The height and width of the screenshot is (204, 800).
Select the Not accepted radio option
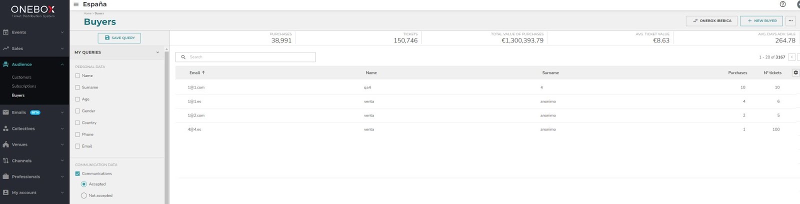pyautogui.click(x=84, y=195)
